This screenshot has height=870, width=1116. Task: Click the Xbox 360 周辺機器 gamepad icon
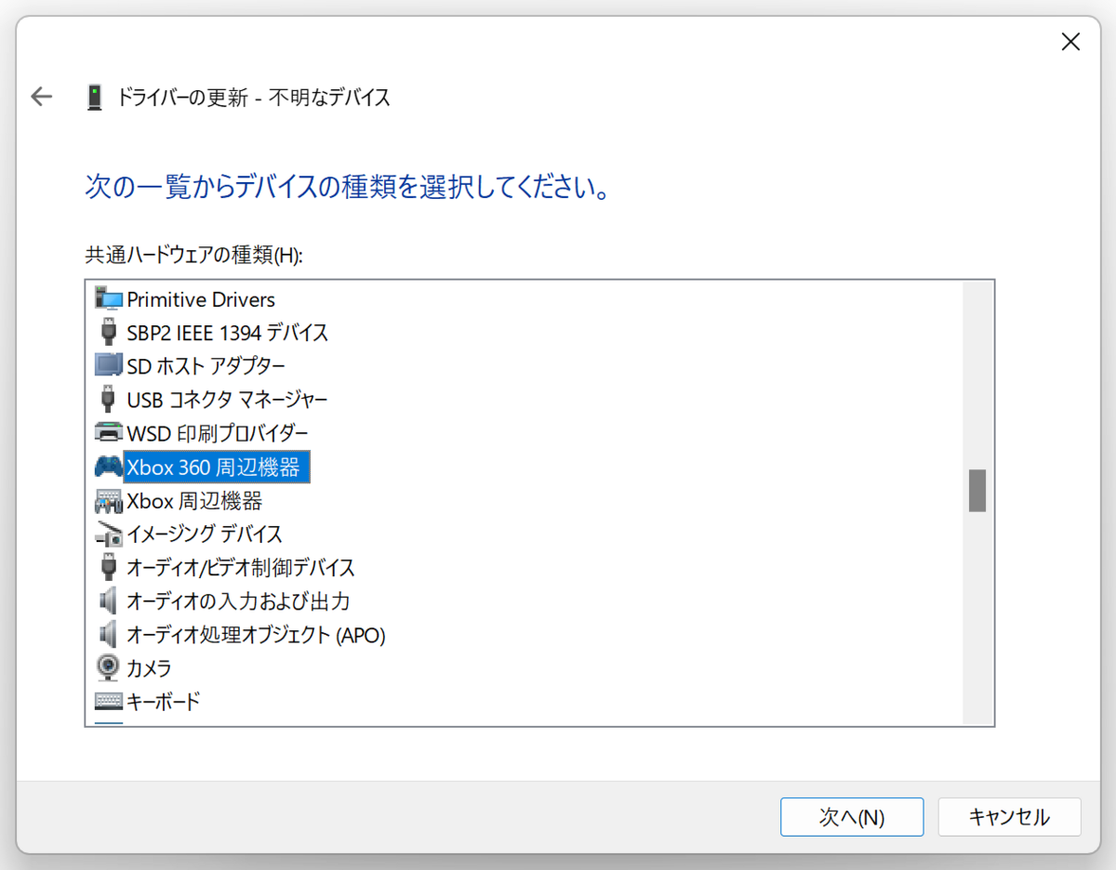(109, 467)
